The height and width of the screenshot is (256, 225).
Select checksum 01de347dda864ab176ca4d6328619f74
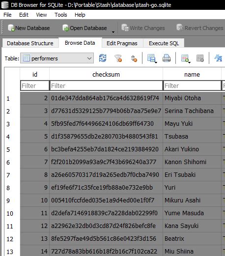pyautogui.click(x=106, y=98)
